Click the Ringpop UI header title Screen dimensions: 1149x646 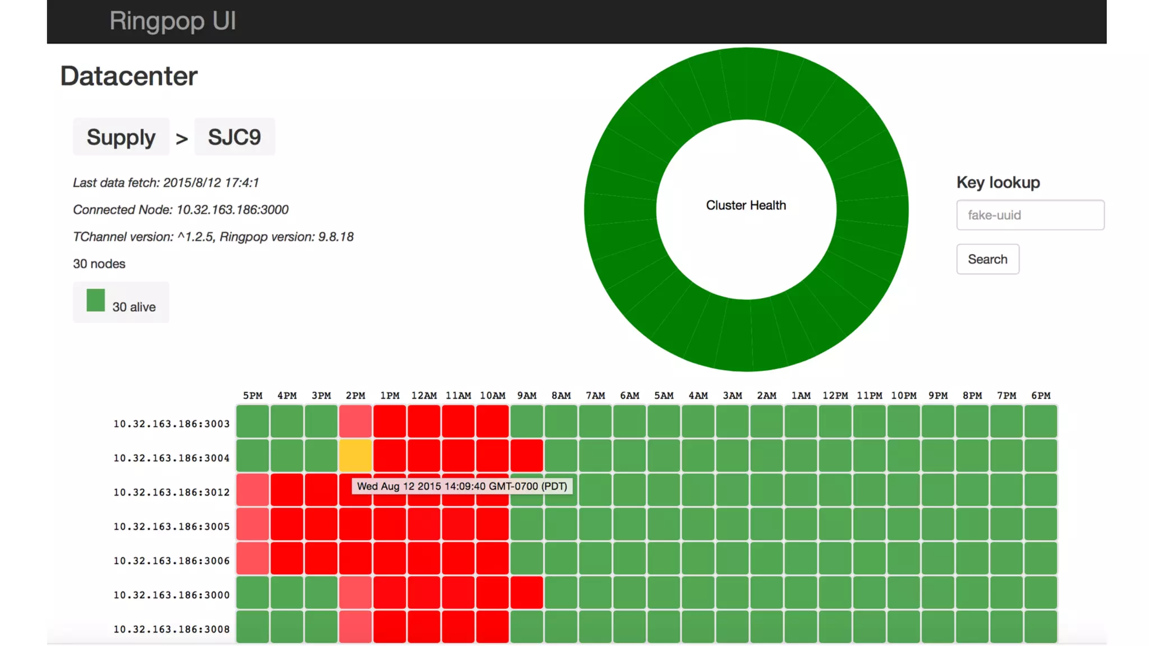tap(172, 21)
